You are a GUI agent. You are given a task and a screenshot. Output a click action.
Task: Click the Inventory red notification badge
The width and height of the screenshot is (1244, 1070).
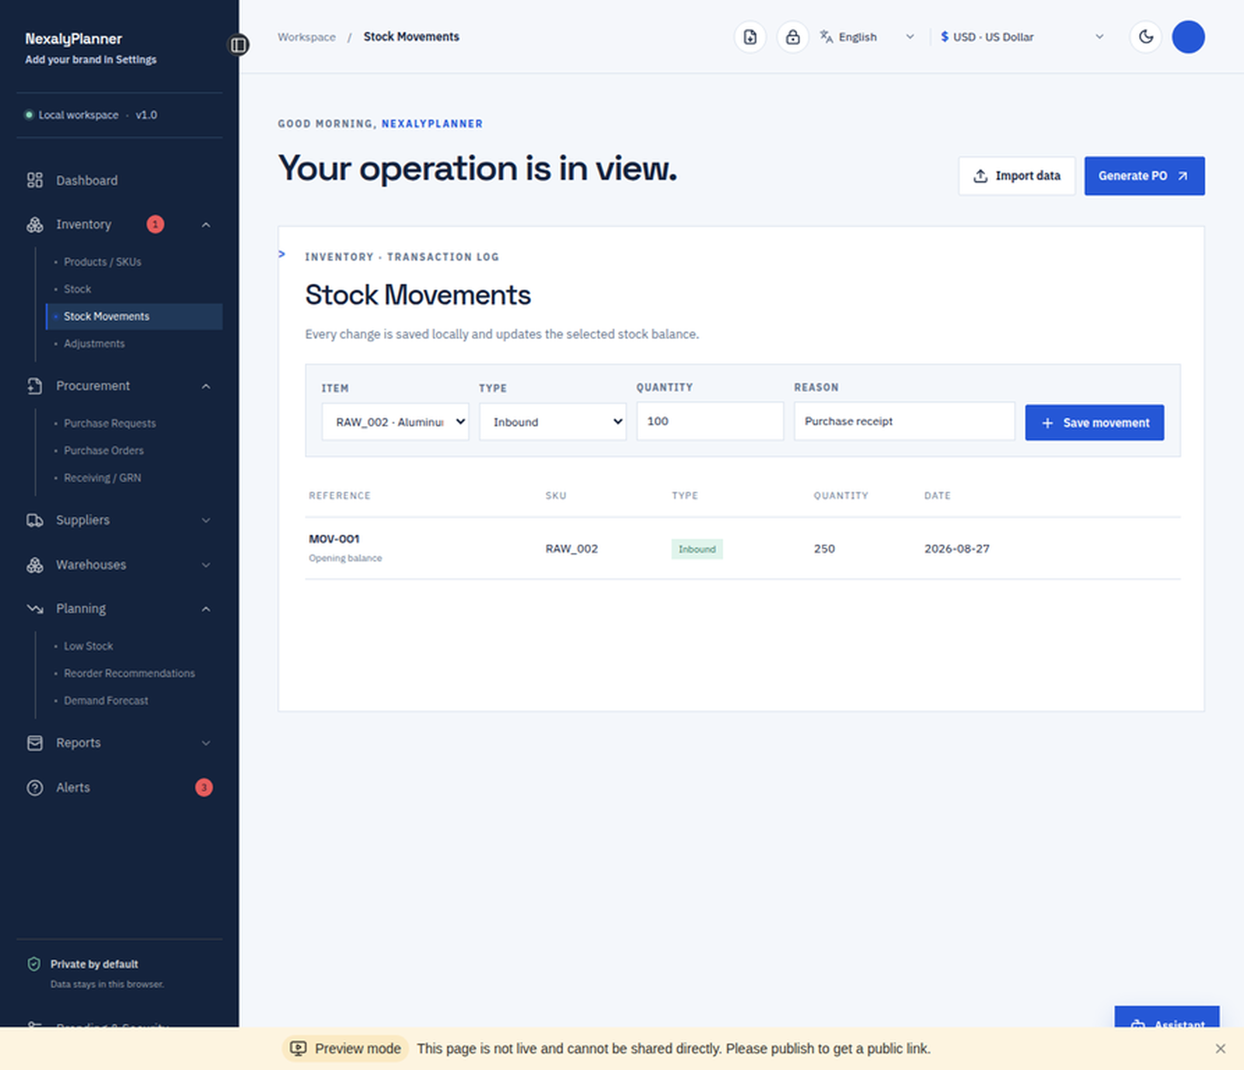tap(155, 225)
